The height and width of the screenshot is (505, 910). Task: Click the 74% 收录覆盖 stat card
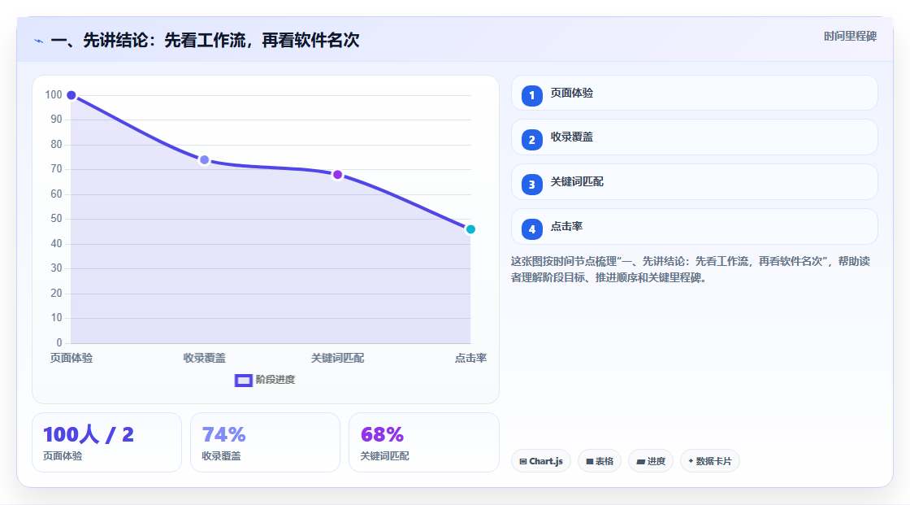[265, 442]
